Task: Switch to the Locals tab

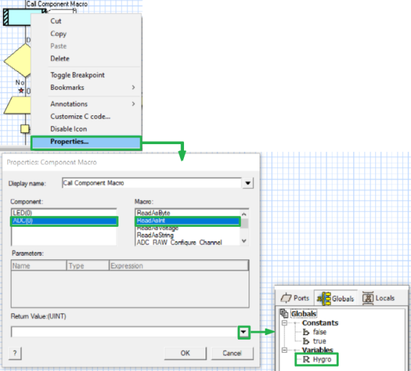Action: 378,298
